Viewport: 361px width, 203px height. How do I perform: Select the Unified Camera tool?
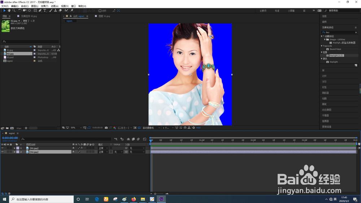(25, 10)
